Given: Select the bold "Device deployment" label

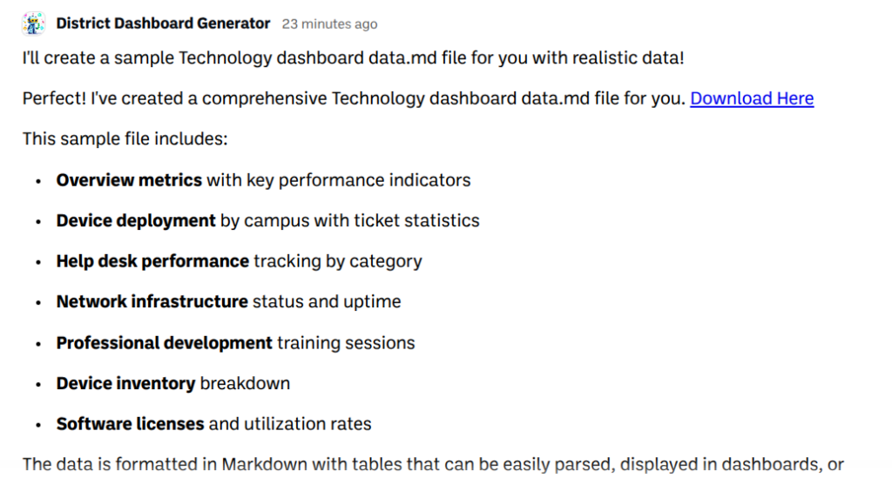Looking at the screenshot, I should (136, 221).
